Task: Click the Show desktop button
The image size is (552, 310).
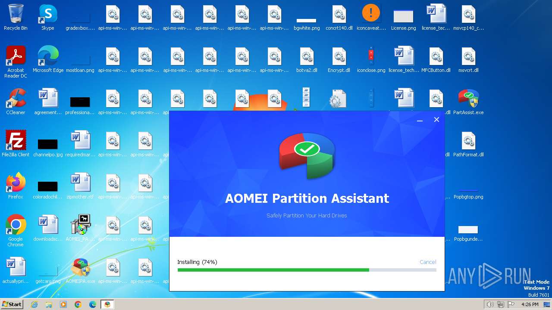Action: 547,304
